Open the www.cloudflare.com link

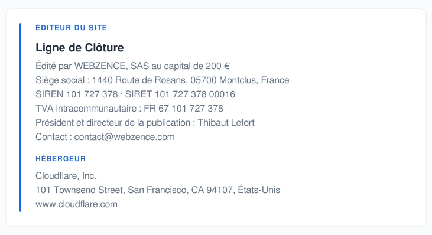[76, 204]
